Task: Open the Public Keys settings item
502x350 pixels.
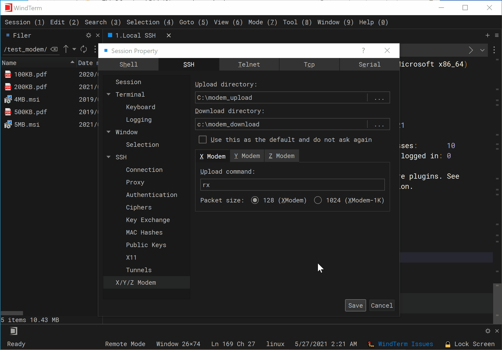Action: point(146,245)
